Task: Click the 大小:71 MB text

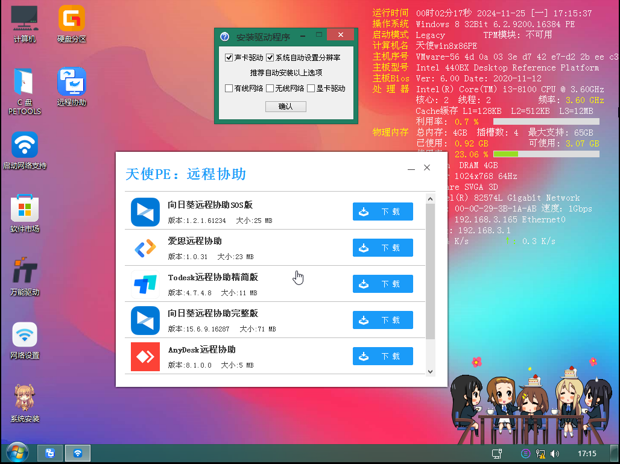Action: [x=258, y=329]
